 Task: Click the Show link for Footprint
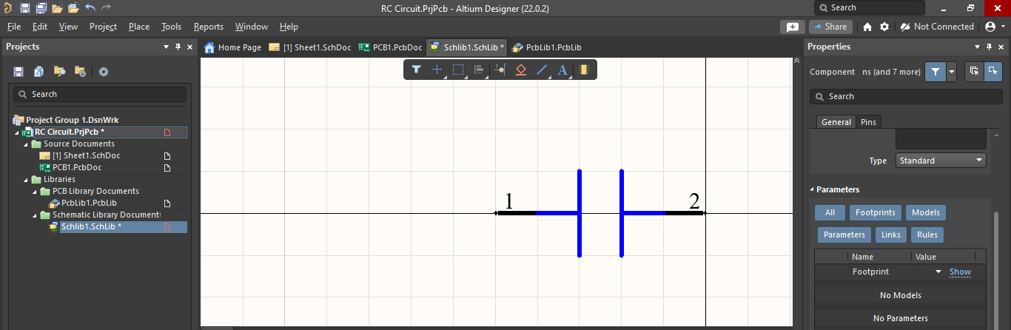pyautogui.click(x=960, y=272)
